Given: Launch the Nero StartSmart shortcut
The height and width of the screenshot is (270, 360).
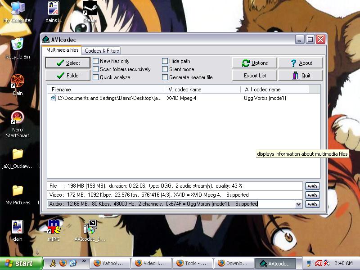Looking at the screenshot, I should (18, 124).
